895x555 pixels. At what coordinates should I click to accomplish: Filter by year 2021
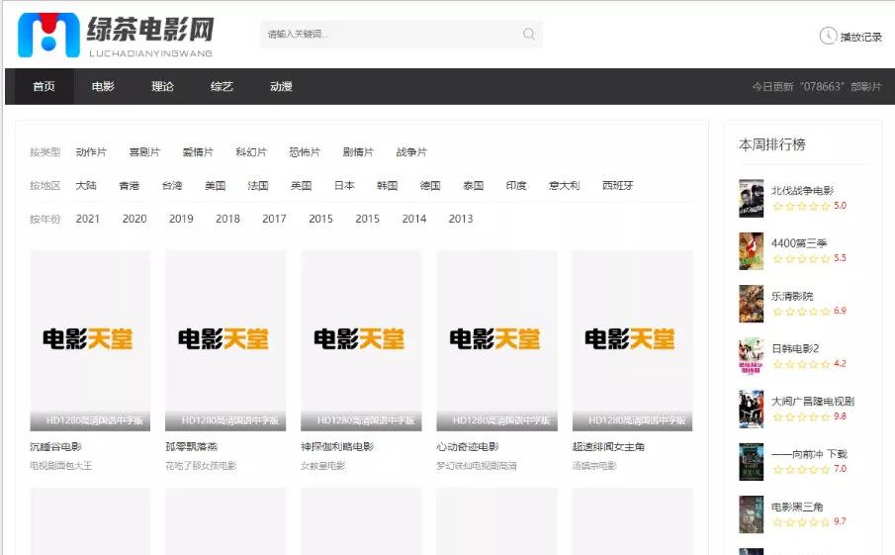(87, 219)
